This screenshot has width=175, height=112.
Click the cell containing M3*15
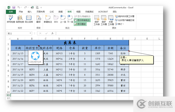59,53
